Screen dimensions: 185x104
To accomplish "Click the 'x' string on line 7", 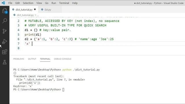I will (x=27, y=44).
